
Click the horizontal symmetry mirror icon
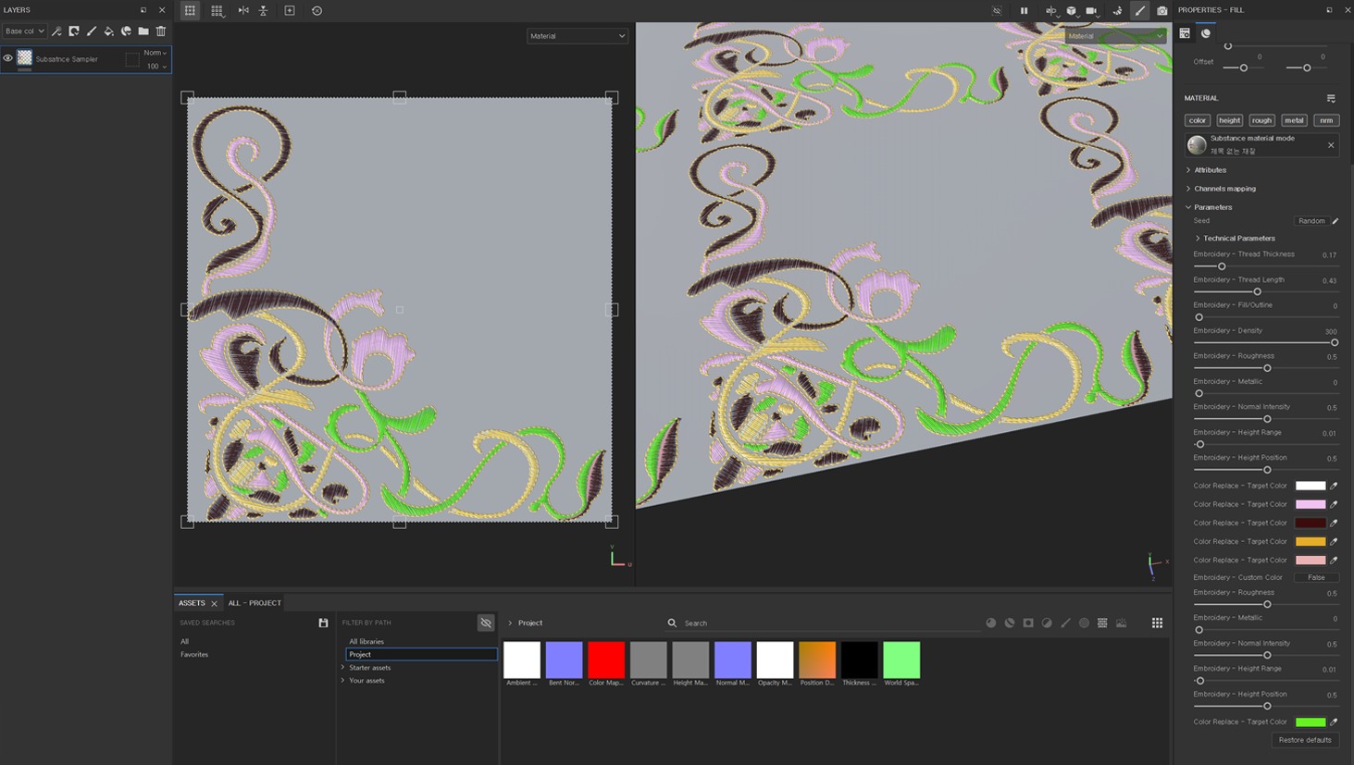(243, 11)
